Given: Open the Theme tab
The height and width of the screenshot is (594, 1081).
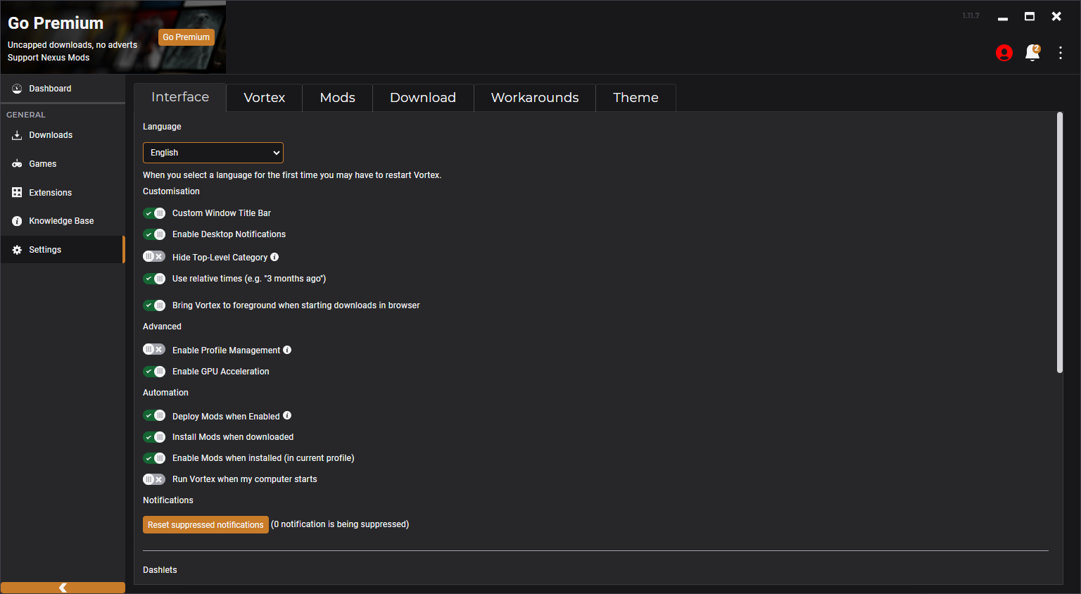Looking at the screenshot, I should pos(636,98).
